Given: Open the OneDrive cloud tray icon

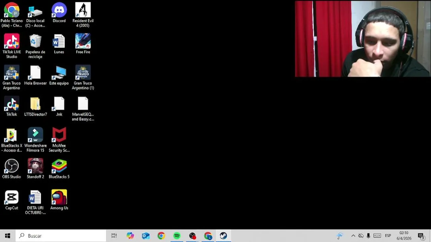Looking at the screenshot, I should (361, 236).
